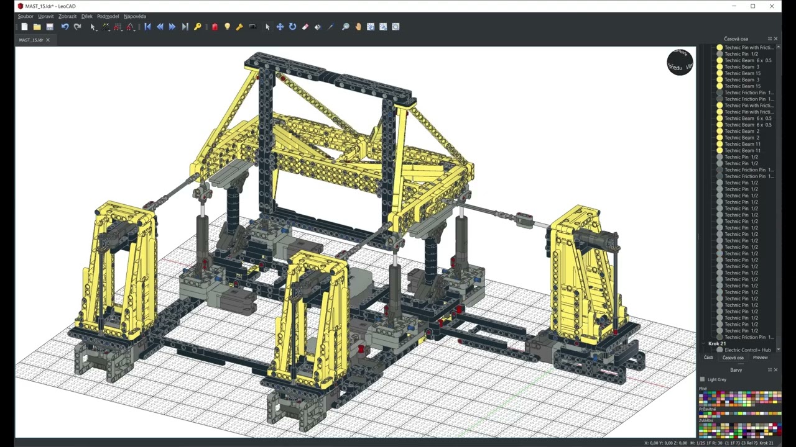Open the Dílek menu
This screenshot has width=796, height=447.
tap(86, 16)
